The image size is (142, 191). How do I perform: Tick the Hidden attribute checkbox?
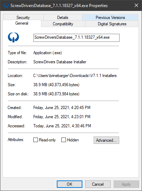[63, 140]
